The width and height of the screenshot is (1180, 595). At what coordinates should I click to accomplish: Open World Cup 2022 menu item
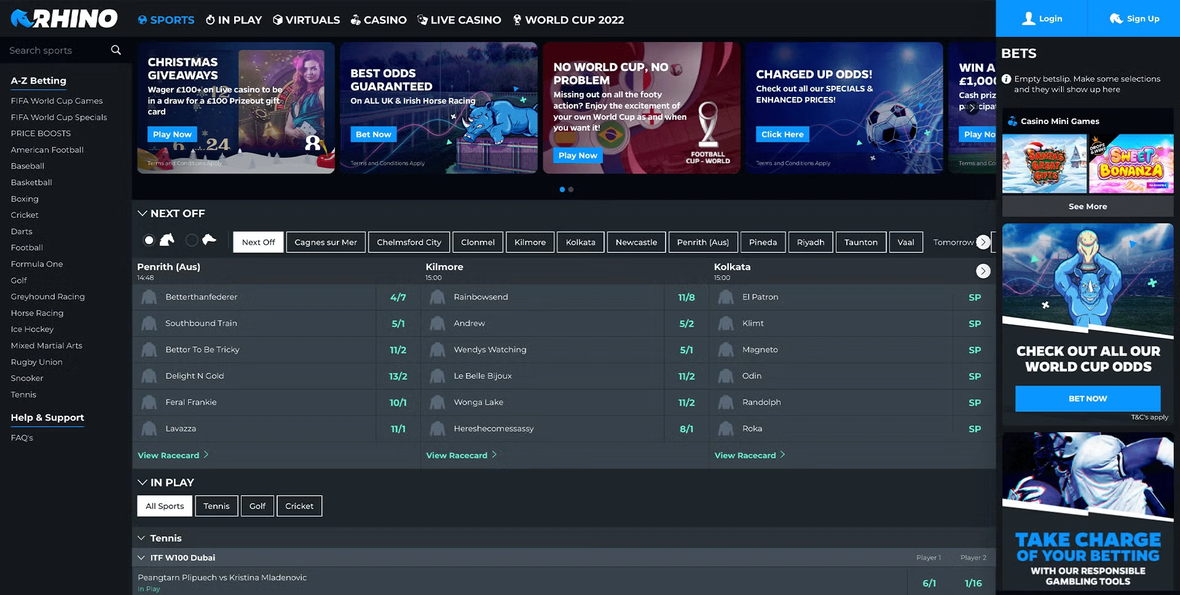(x=568, y=20)
